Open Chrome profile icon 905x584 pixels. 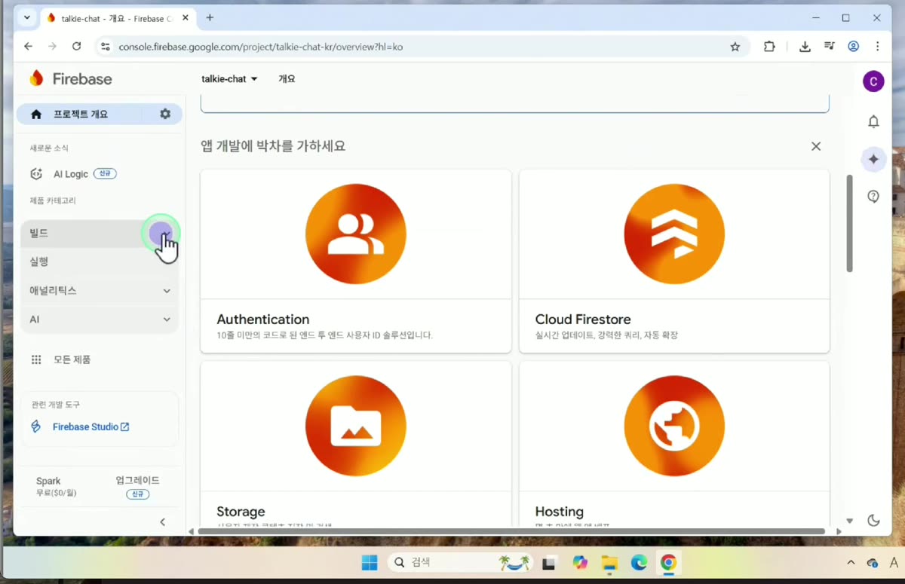(x=854, y=47)
